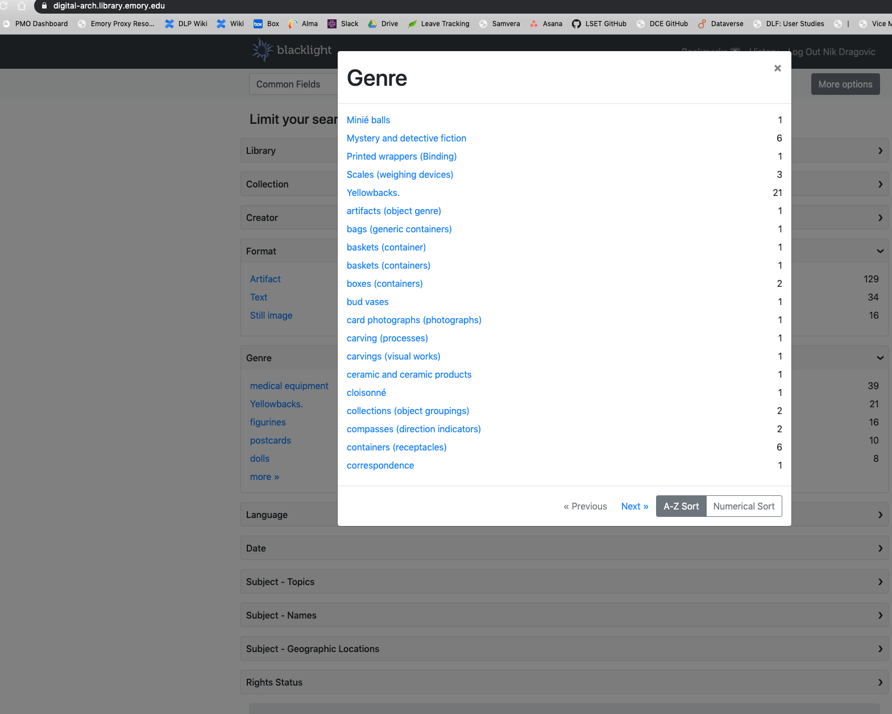This screenshot has width=892, height=714.
Task: Open more » genres link
Action: [265, 477]
